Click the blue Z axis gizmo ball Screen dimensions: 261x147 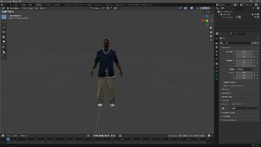tap(207, 16)
